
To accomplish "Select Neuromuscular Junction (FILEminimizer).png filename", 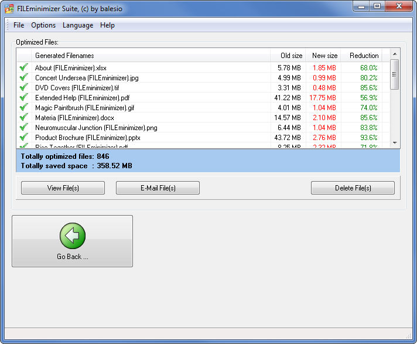I will (x=96, y=128).
